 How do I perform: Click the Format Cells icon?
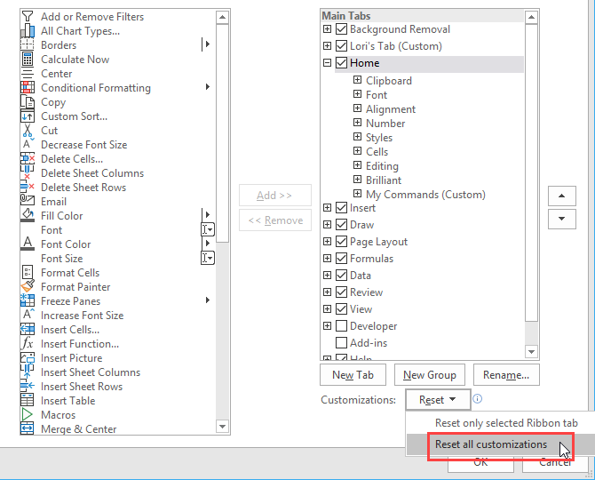[28, 272]
